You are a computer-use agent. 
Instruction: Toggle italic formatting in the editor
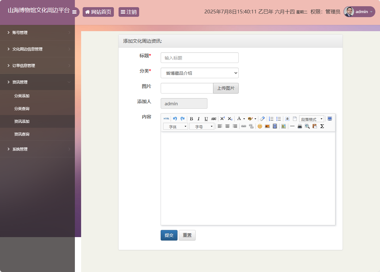pyautogui.click(x=198, y=119)
